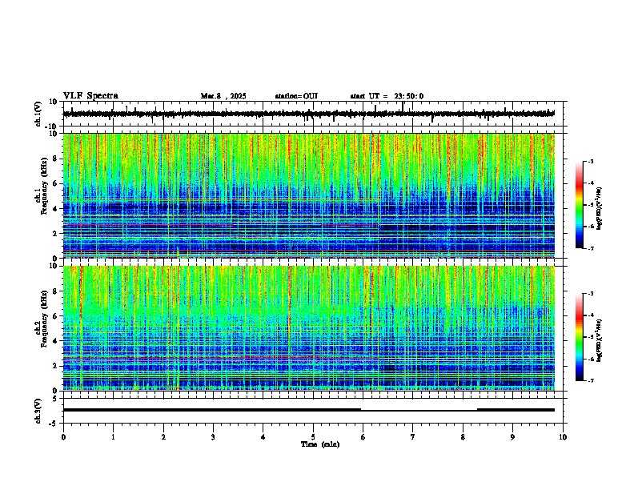The image size is (634, 490).
Task: Click the 'VLF Spectra' title text
Action: [x=90, y=96]
